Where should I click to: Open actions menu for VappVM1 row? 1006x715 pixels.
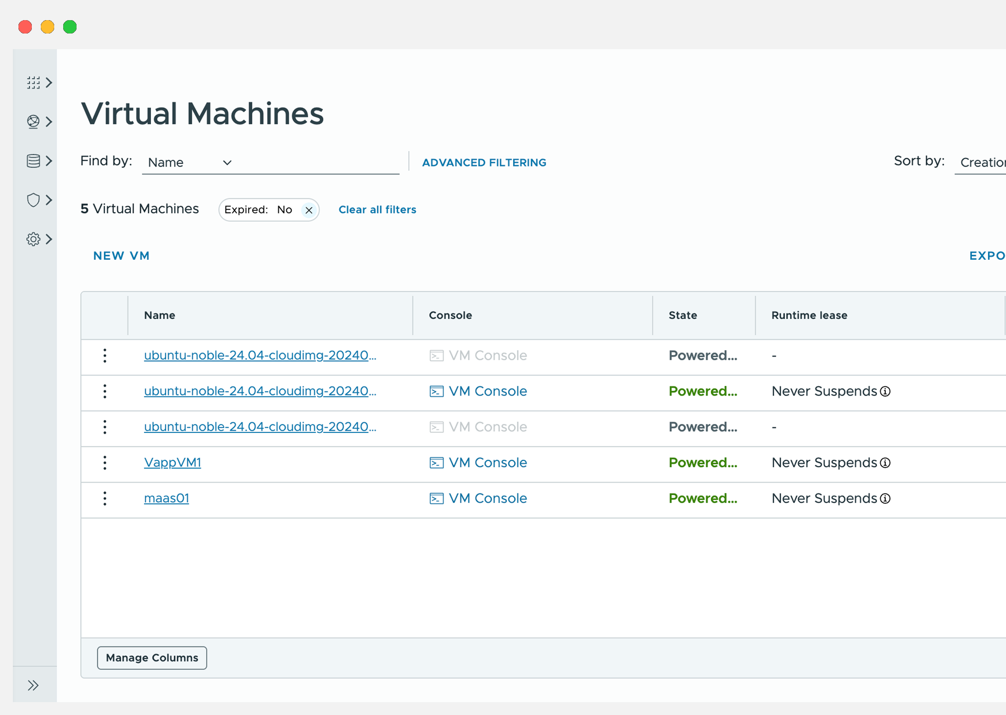tap(105, 463)
